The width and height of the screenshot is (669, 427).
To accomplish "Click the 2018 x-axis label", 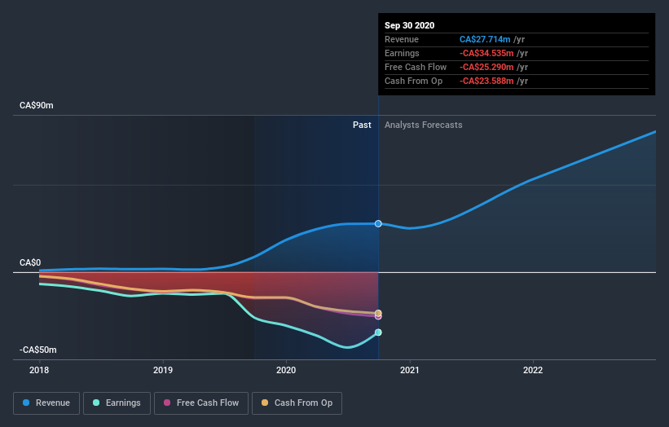I will (39, 370).
